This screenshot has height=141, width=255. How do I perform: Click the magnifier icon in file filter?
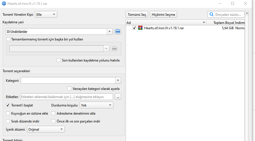pos(212,15)
